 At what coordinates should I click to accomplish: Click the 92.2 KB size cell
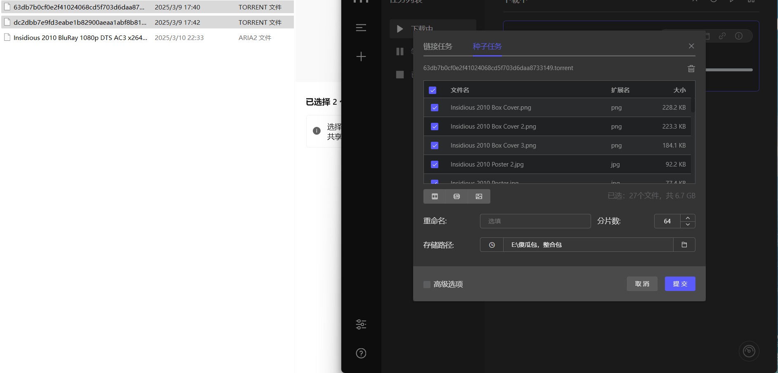coord(676,164)
